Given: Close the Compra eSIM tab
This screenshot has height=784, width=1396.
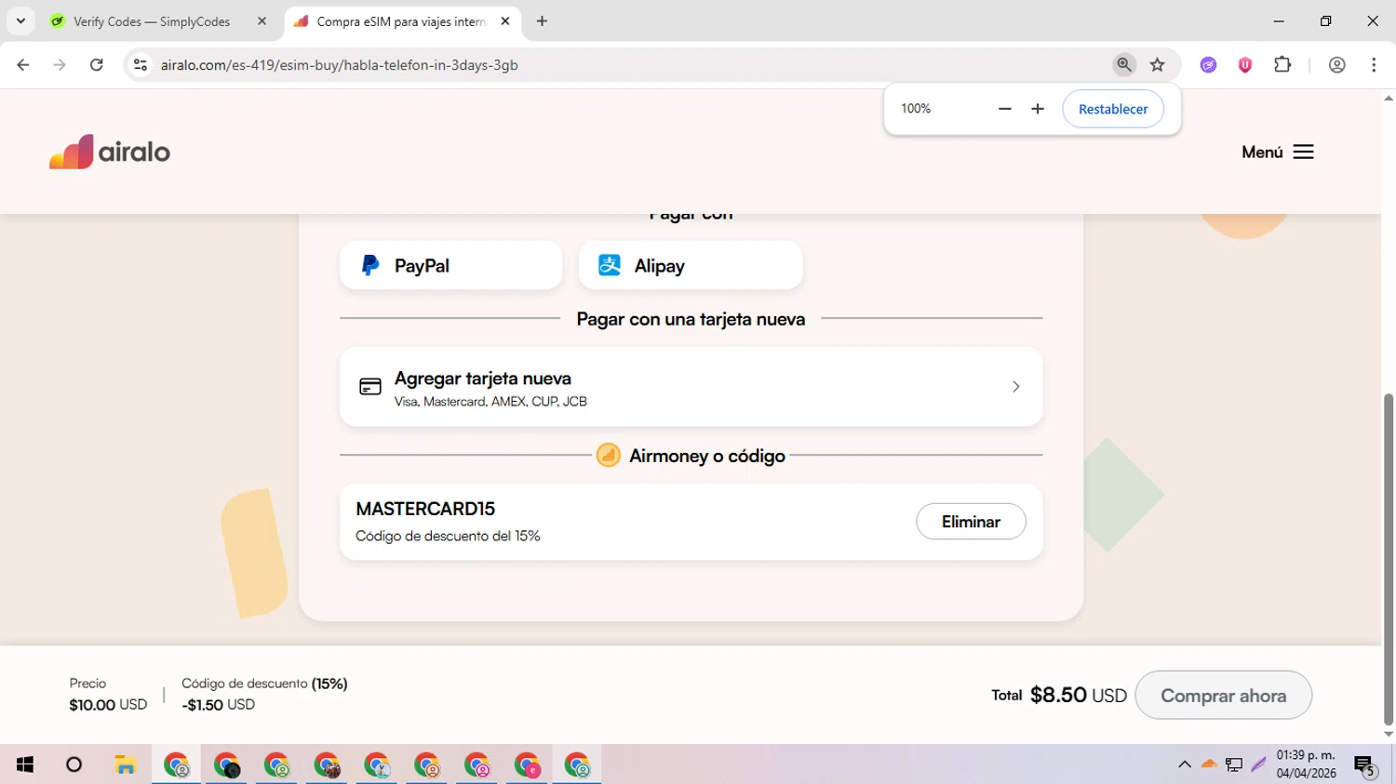Looking at the screenshot, I should tap(505, 21).
